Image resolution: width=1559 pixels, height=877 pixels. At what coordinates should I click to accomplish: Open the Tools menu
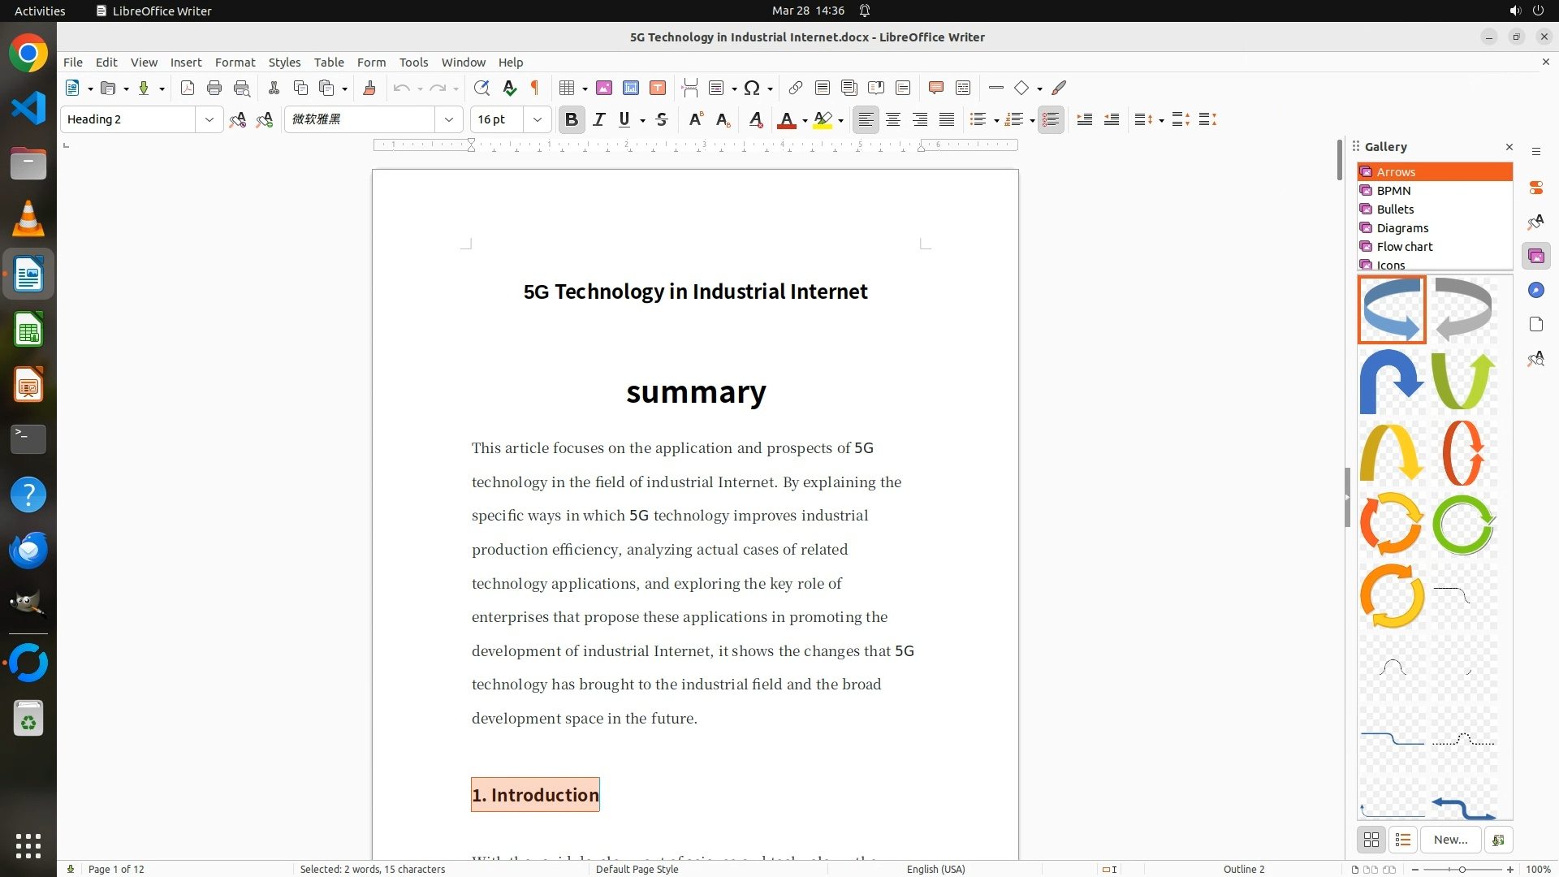[x=413, y=62]
